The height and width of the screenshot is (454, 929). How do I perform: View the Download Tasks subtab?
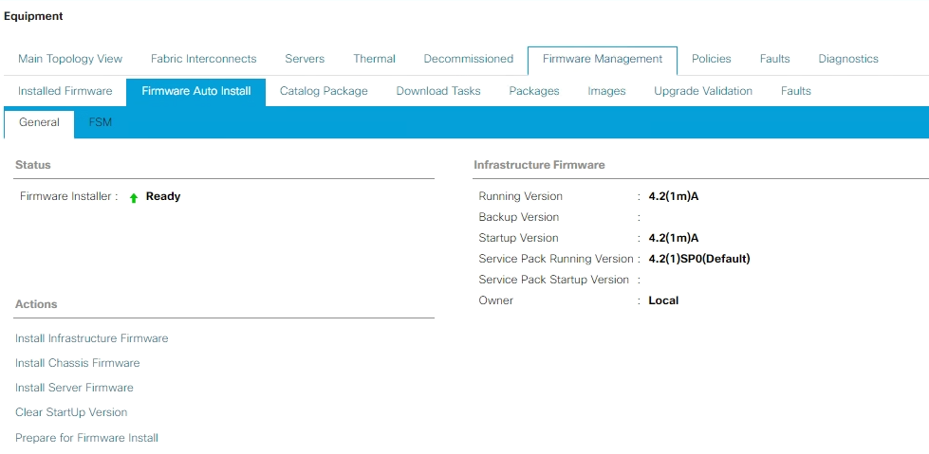coord(438,91)
